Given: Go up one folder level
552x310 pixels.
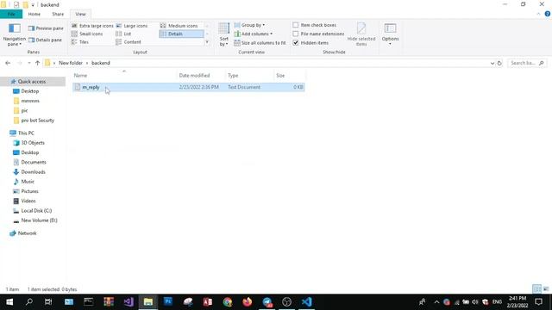Looking at the screenshot, I should tap(37, 63).
